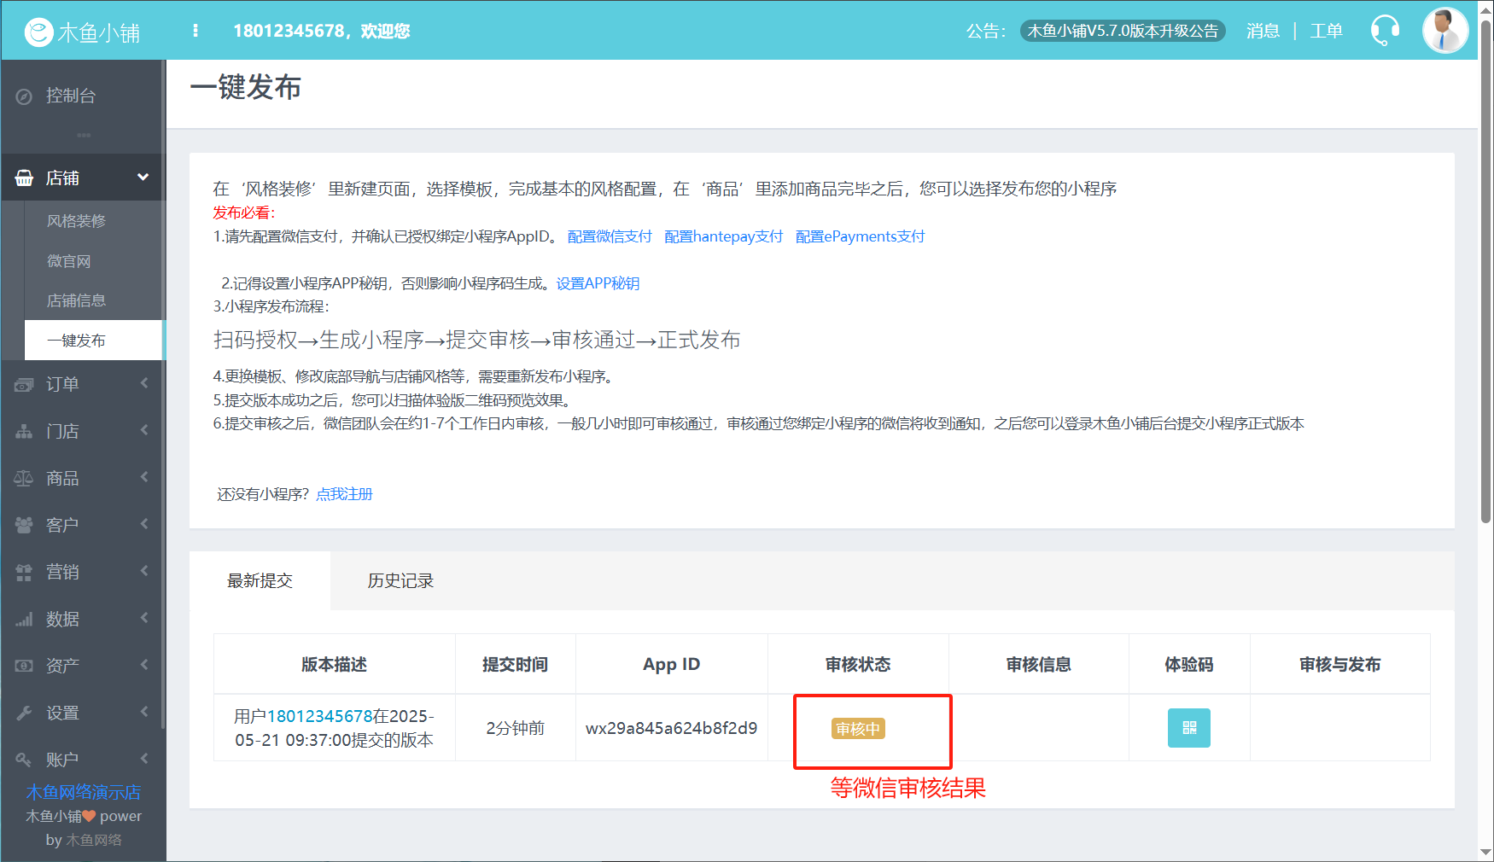Viewport: 1494px width, 862px height.
Task: Select the 最新提交 tab
Action: tap(260, 581)
